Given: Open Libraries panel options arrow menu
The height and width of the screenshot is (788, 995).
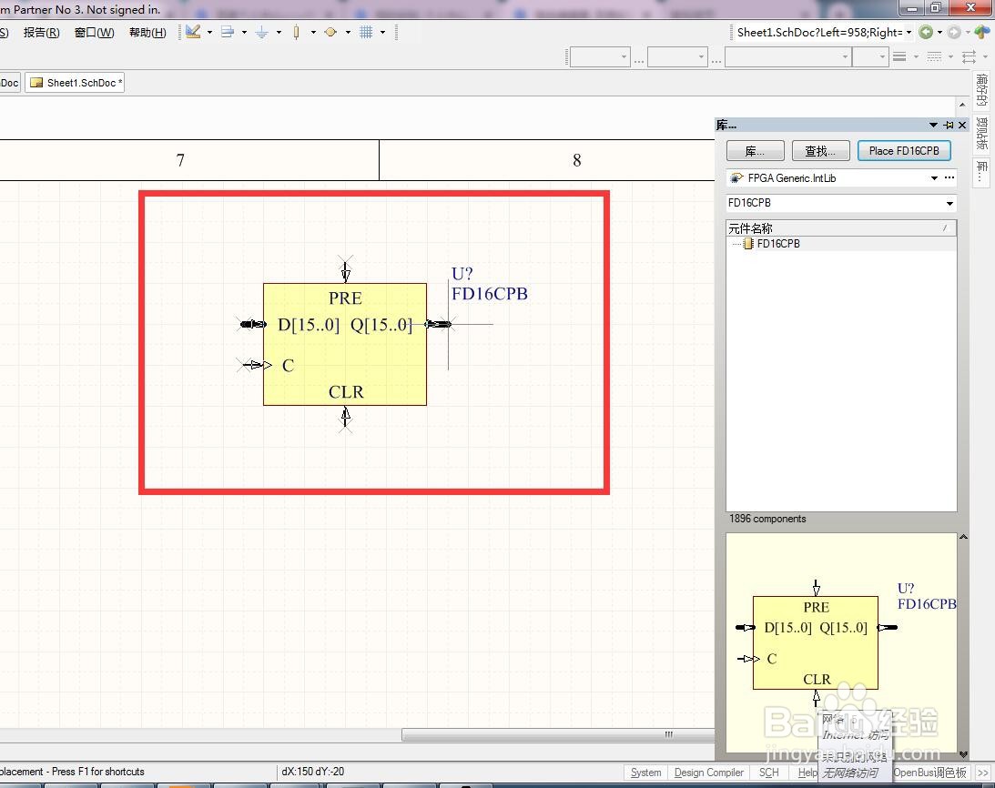Looking at the screenshot, I should [933, 125].
